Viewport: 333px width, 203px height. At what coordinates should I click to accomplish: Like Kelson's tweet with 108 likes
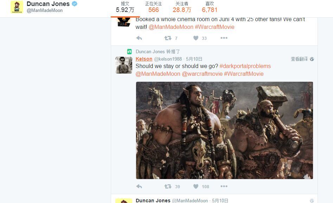click(196, 186)
